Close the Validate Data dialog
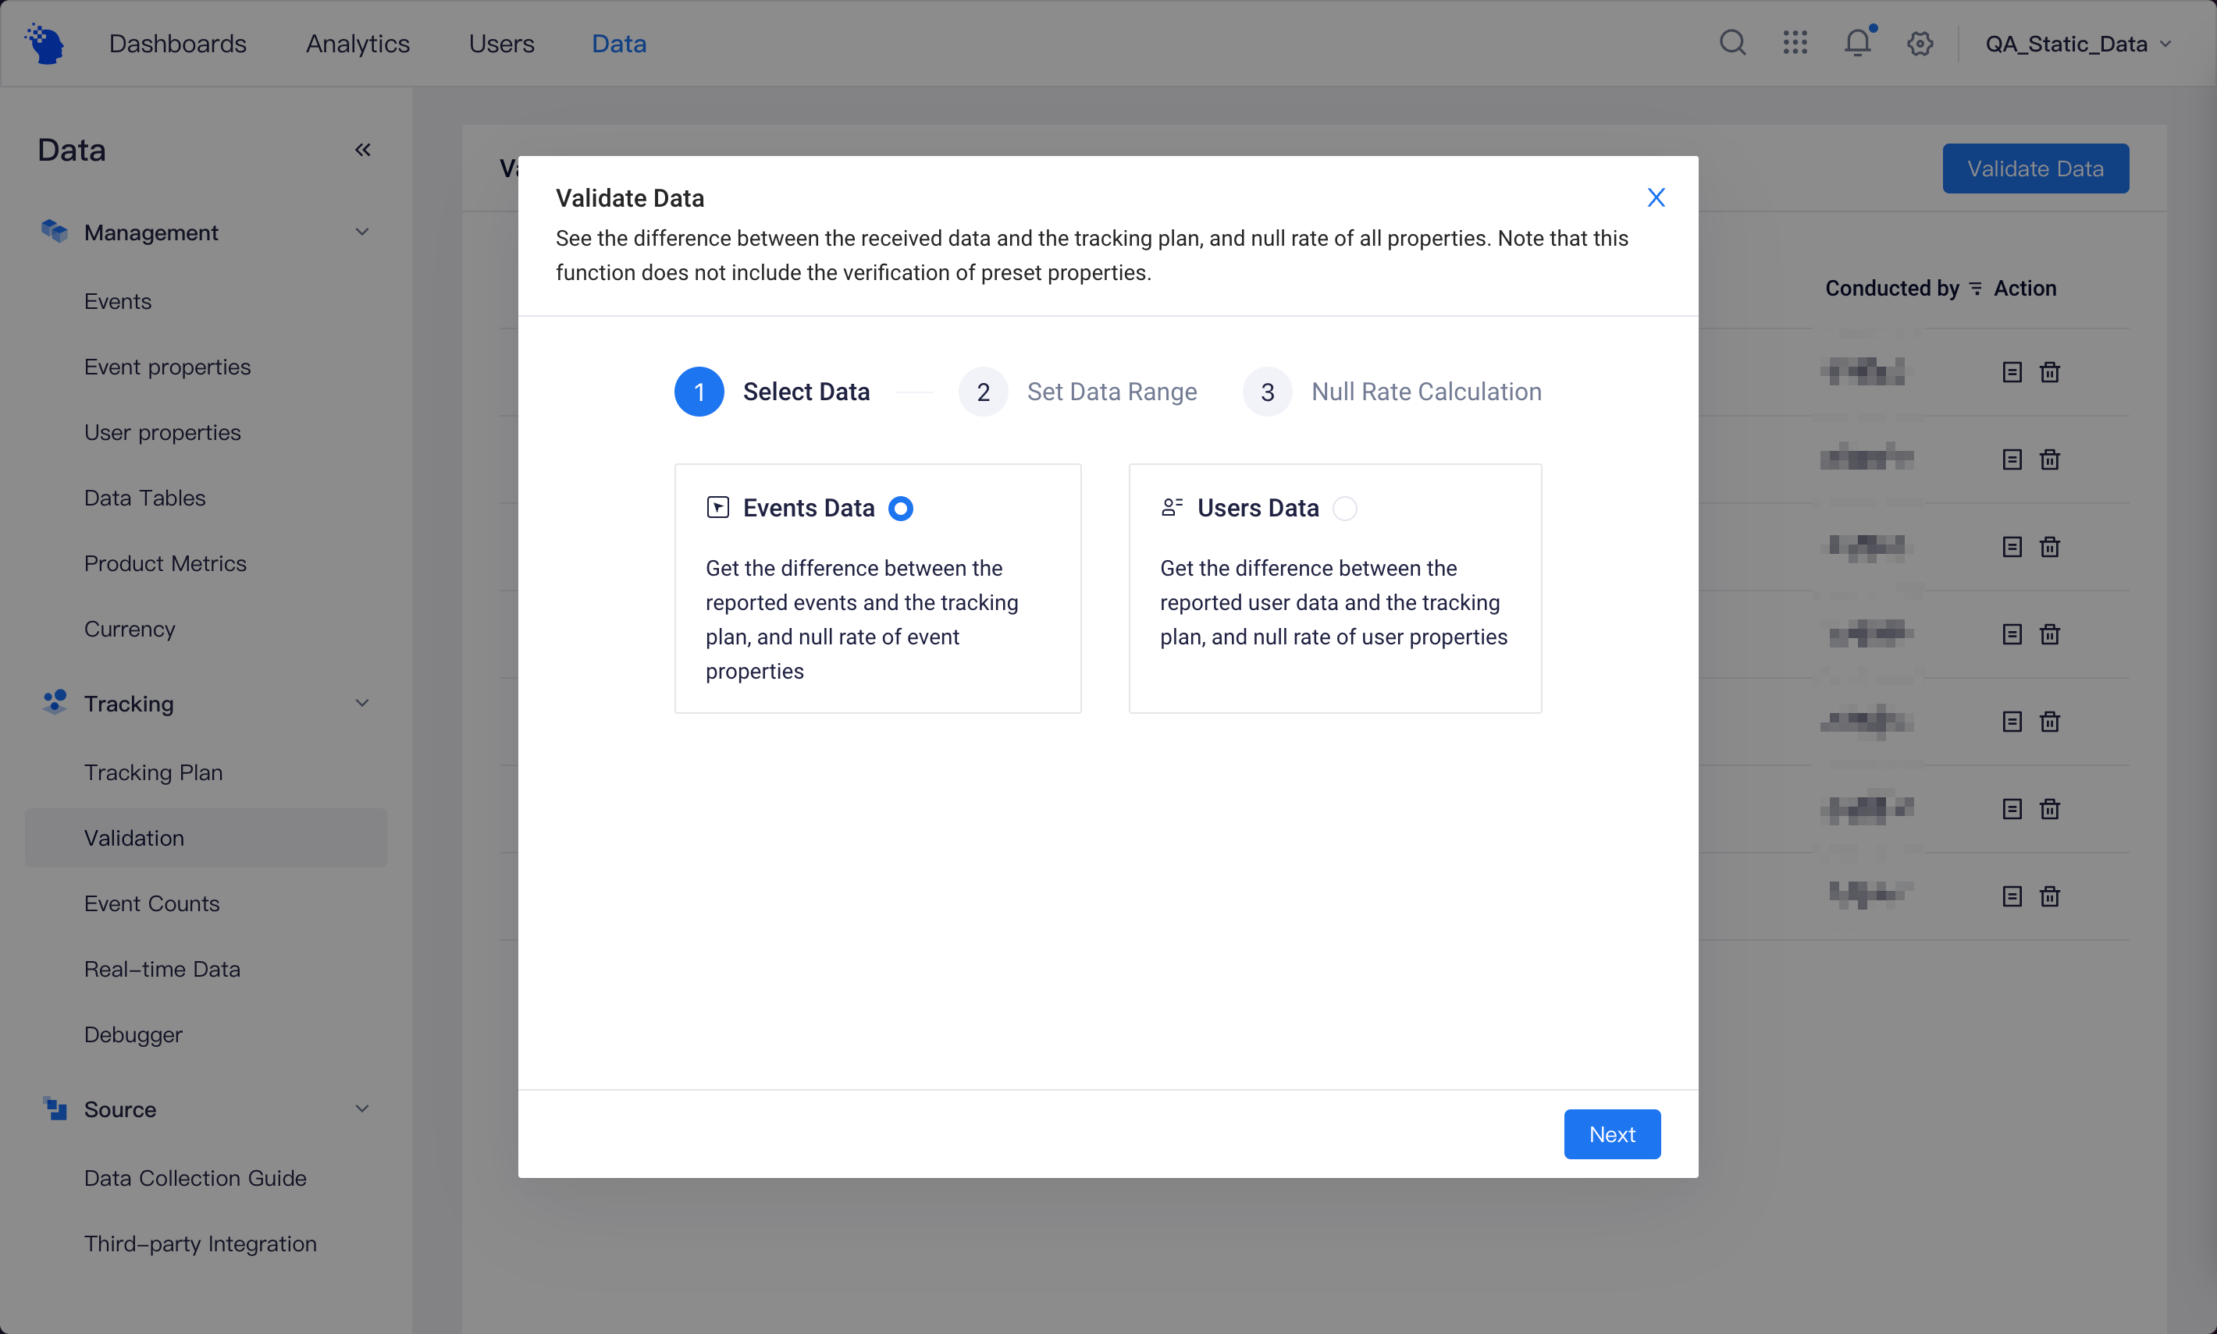Viewport: 2217px width, 1334px height. 1655,197
